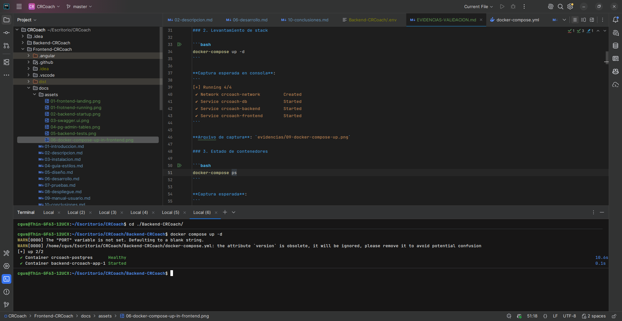The height and width of the screenshot is (321, 622).
Task: Select the Terminal tool window icon
Action: pos(6,279)
